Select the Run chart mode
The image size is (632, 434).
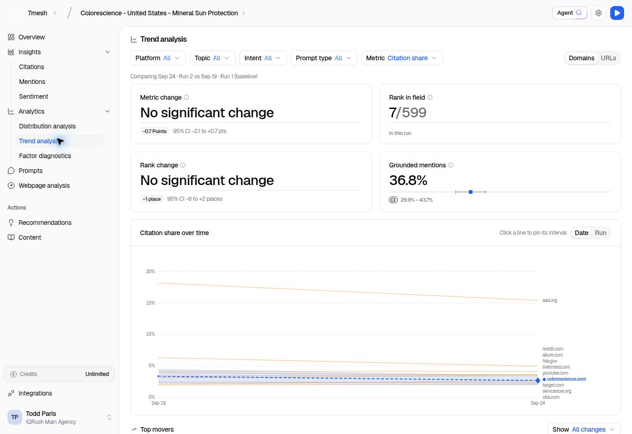click(600, 233)
